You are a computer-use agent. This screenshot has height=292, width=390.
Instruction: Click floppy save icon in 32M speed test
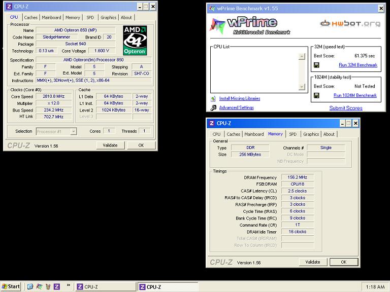pos(316,65)
